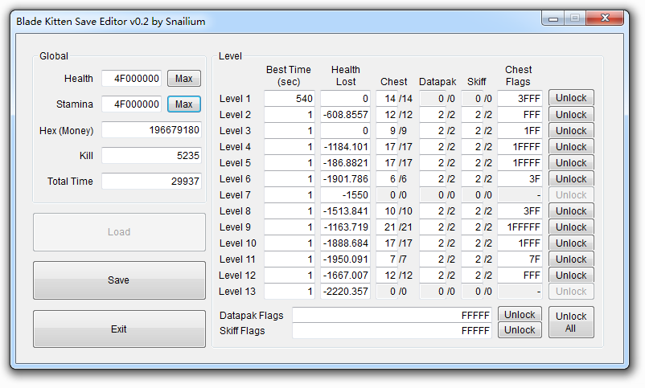
Task: Edit Level 6 Chest count field
Action: [x=387, y=179]
